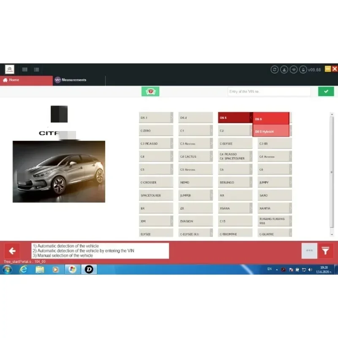Select the EVASION model
The width and height of the screenshot is (338, 338).
point(196,221)
